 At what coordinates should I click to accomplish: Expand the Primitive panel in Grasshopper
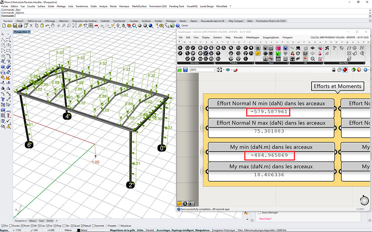click(x=253, y=63)
